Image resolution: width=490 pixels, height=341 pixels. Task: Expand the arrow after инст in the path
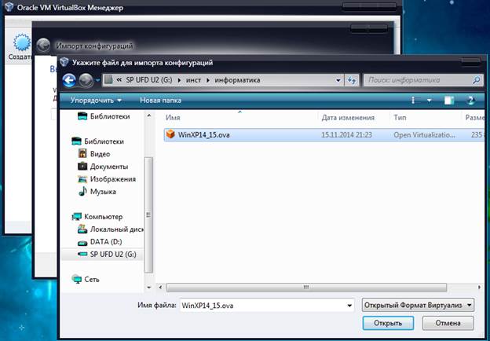point(208,80)
